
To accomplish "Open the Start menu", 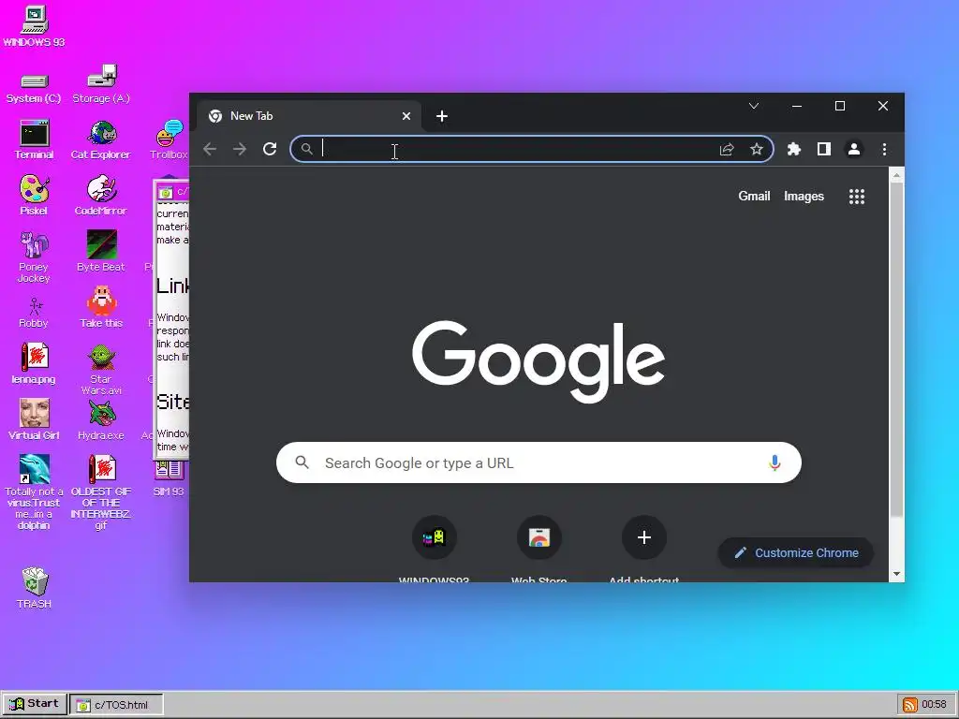I will pos(34,704).
